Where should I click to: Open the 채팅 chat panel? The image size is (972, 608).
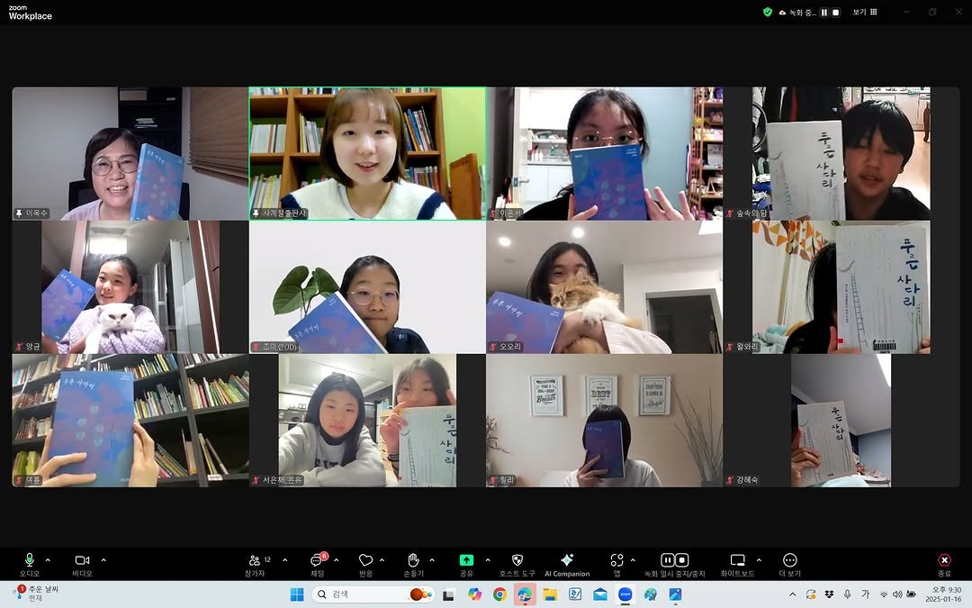pyautogui.click(x=317, y=560)
